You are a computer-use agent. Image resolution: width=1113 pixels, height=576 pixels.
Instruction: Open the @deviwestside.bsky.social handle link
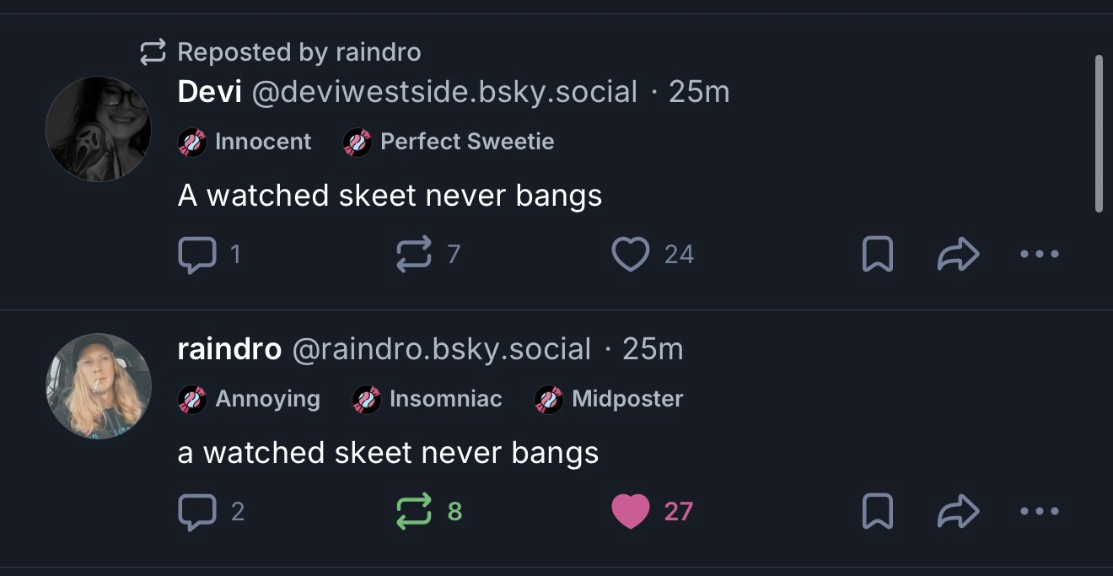(444, 92)
